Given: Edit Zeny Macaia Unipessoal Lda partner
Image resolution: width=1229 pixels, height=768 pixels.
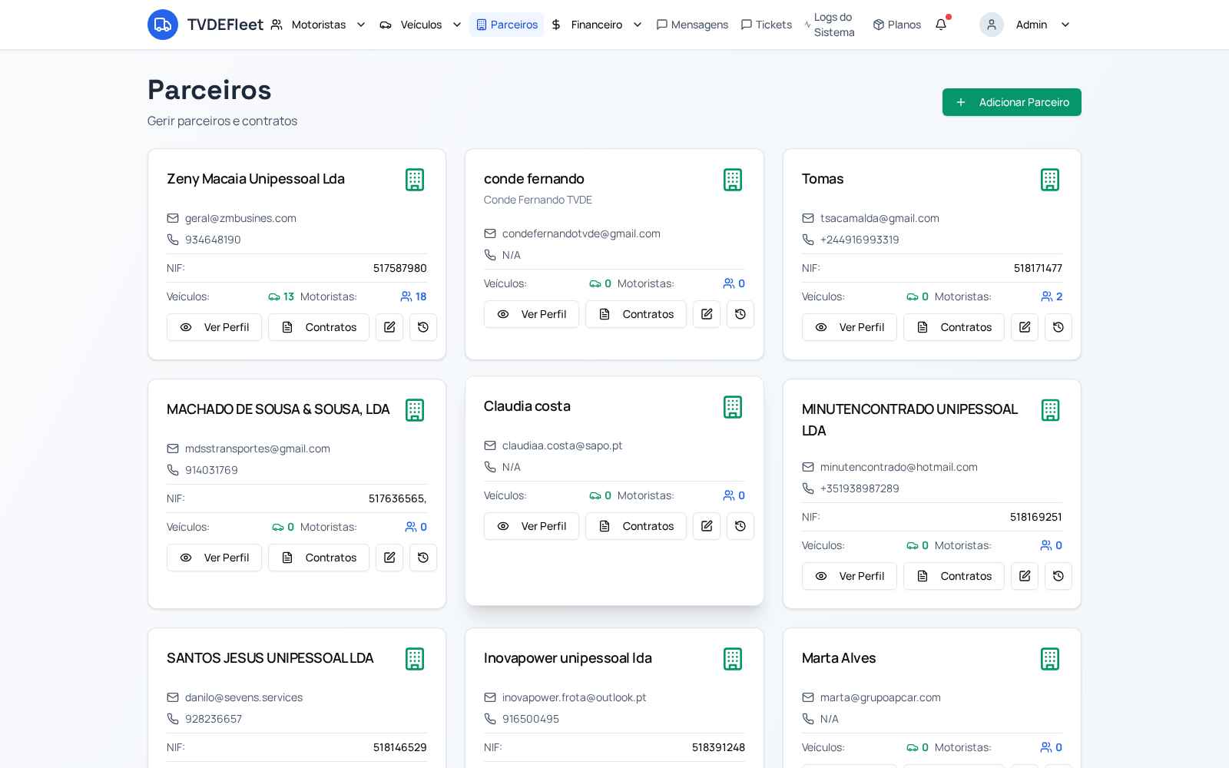Looking at the screenshot, I should (389, 327).
